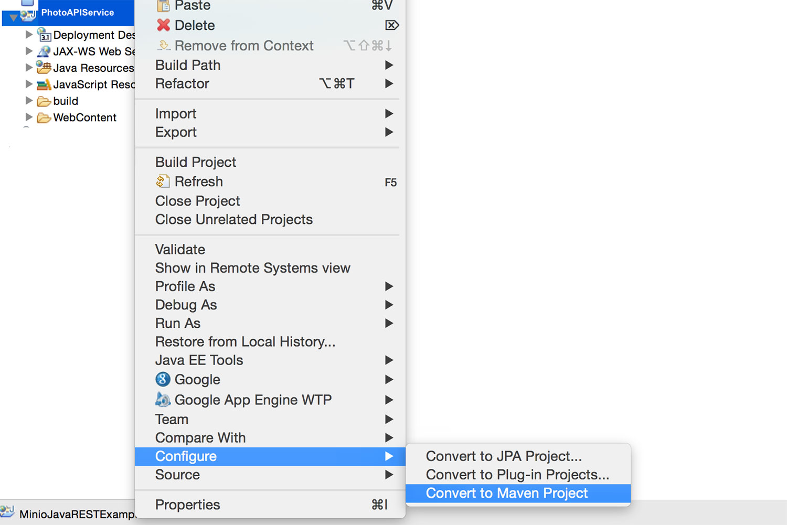The width and height of the screenshot is (787, 525).
Task: Click the Google App Engine WTP icon
Action: point(163,400)
